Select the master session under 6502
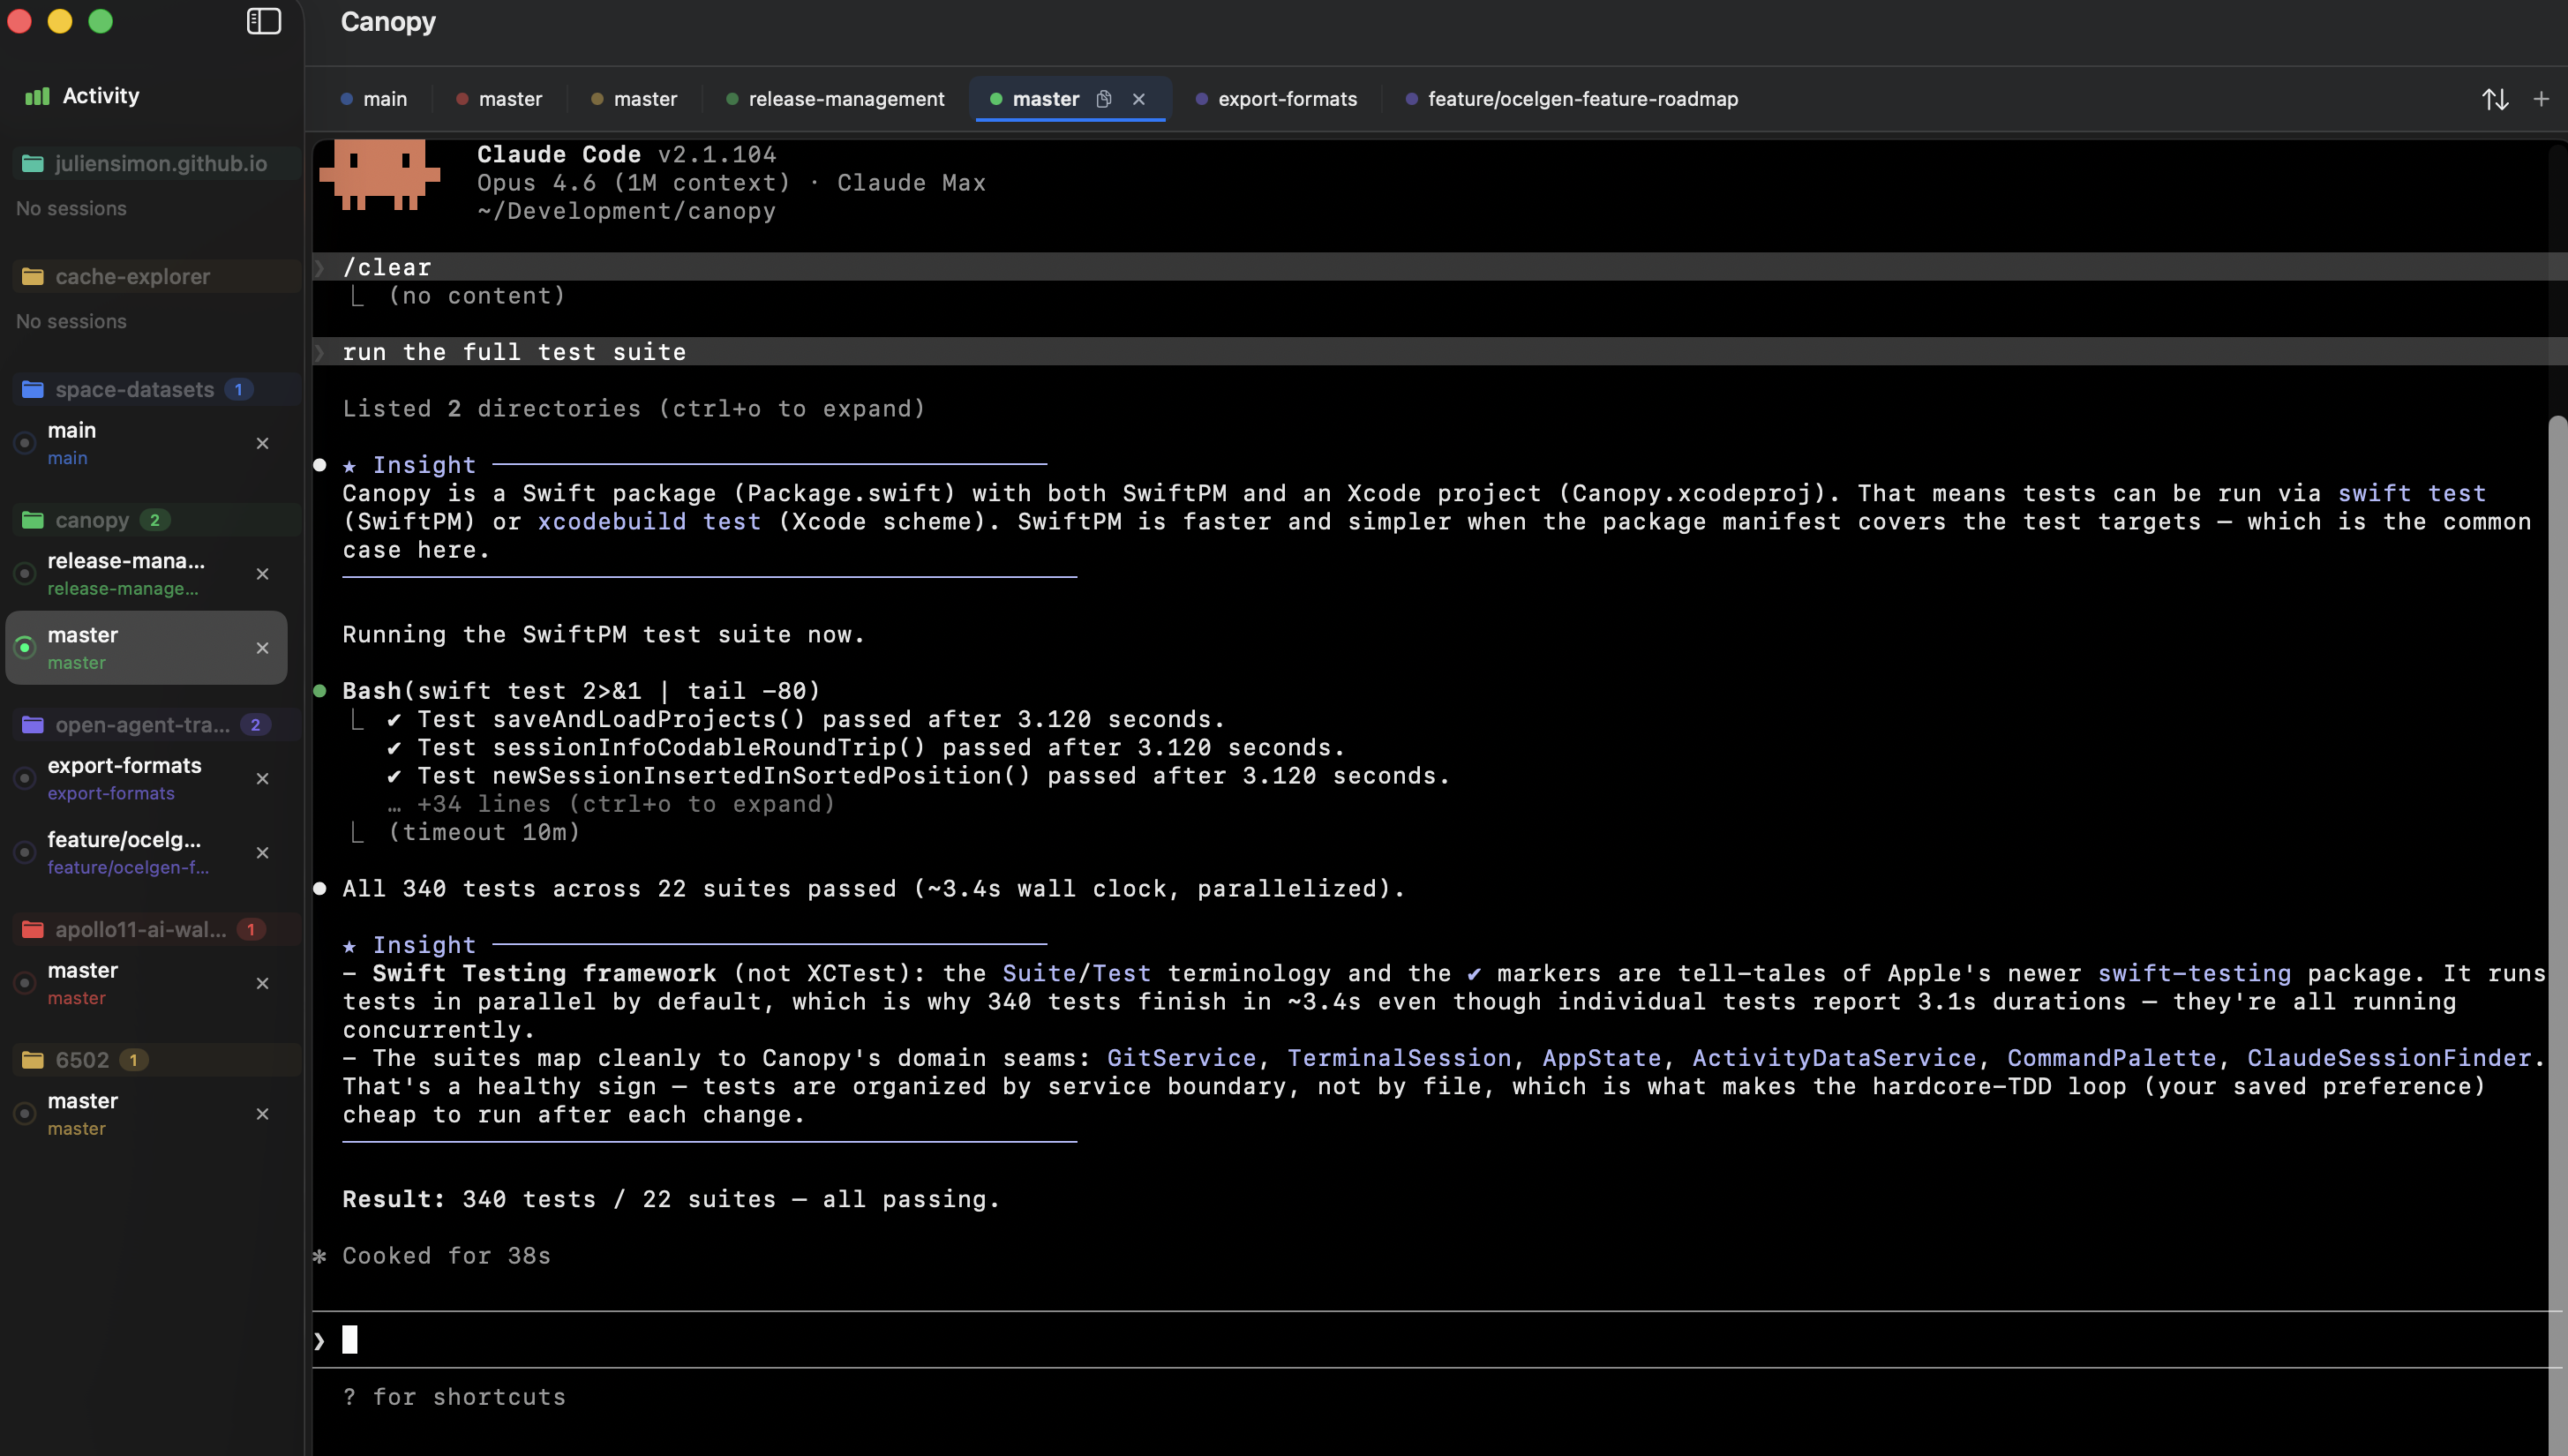 (146, 1113)
